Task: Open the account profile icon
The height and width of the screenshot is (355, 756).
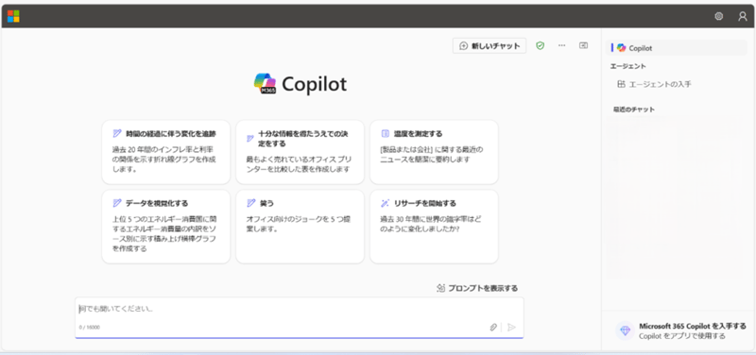Action: coord(743,16)
